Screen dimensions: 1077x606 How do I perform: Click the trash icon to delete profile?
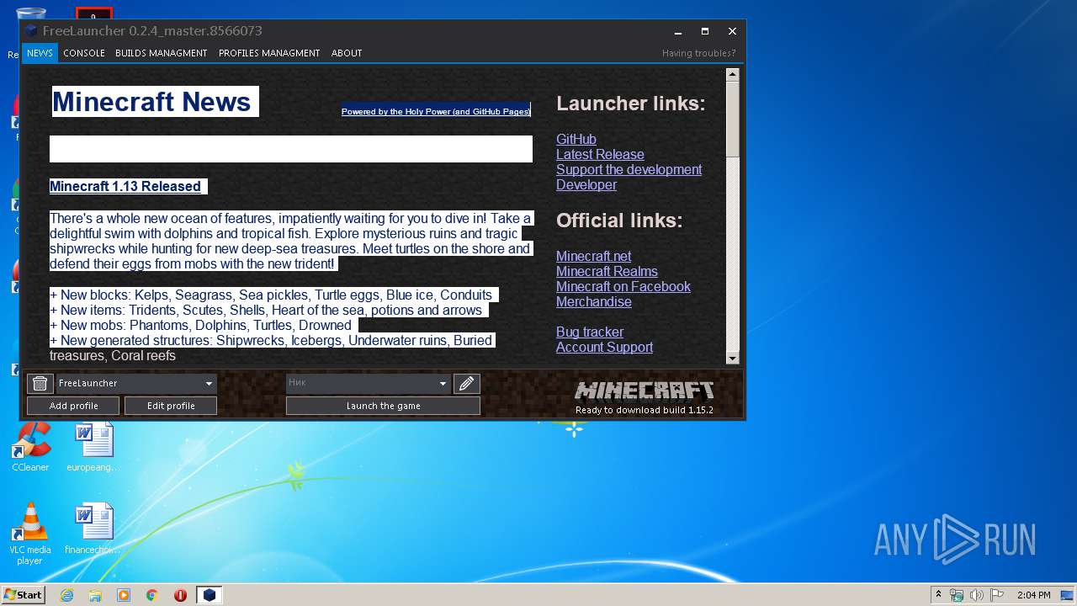(x=40, y=384)
